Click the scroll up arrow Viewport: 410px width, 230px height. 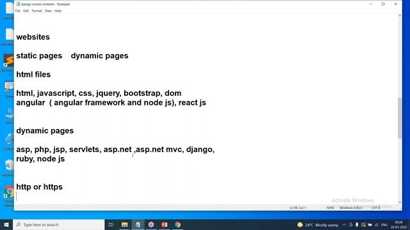point(399,16)
